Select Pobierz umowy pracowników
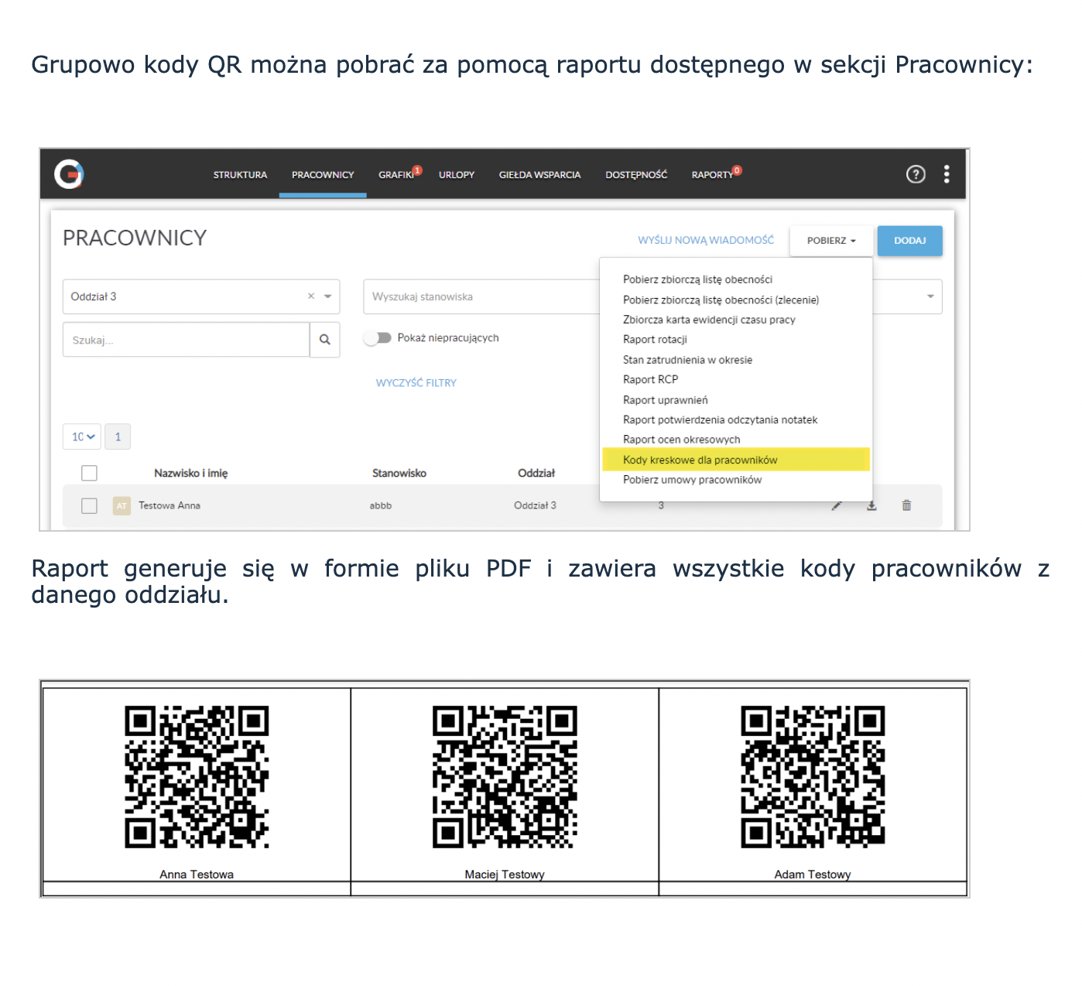This screenshot has width=1082, height=986. tap(692, 480)
